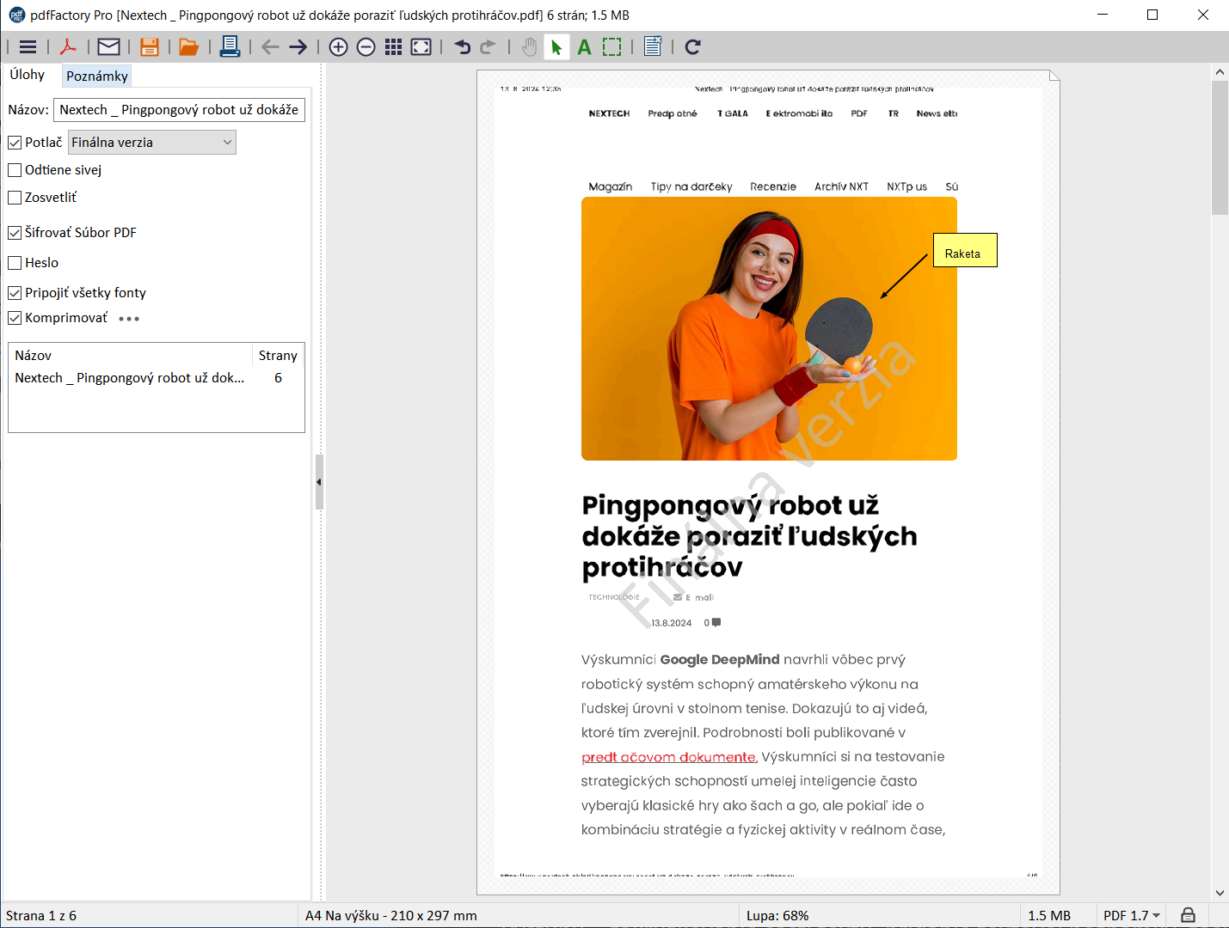Enable the Odtiene sivej checkbox
Image resolution: width=1229 pixels, height=928 pixels.
point(15,170)
